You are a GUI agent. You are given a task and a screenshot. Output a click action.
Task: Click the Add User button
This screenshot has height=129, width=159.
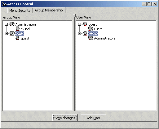93,118
